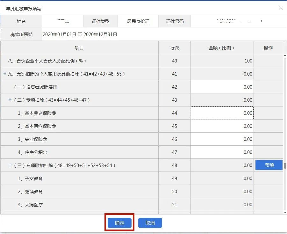Click the 0.00 amount in row 41
This screenshot has height=234, width=287.
[x=248, y=74]
